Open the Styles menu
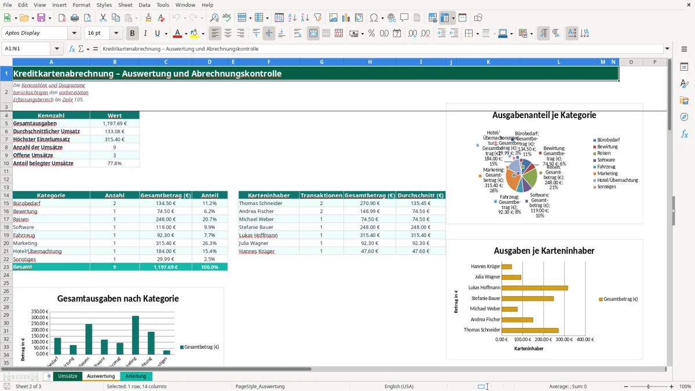 tap(104, 5)
